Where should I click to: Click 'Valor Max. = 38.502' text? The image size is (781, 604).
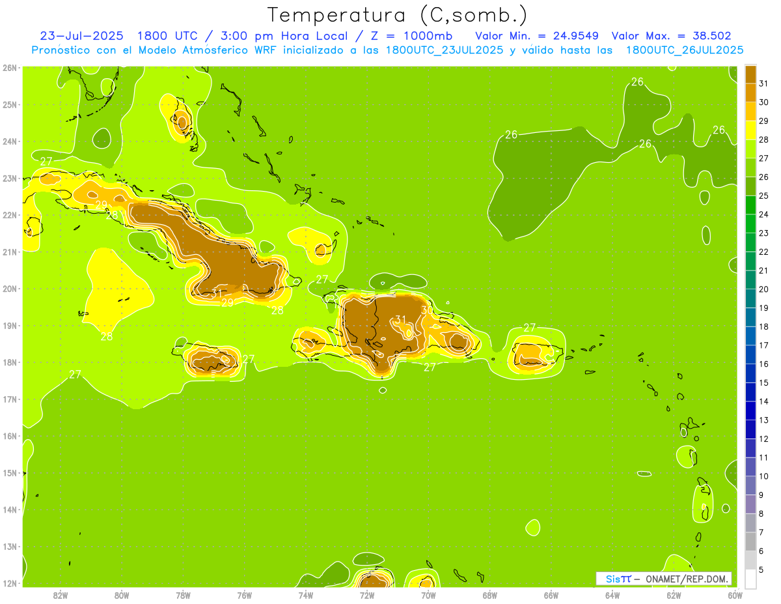click(x=672, y=36)
